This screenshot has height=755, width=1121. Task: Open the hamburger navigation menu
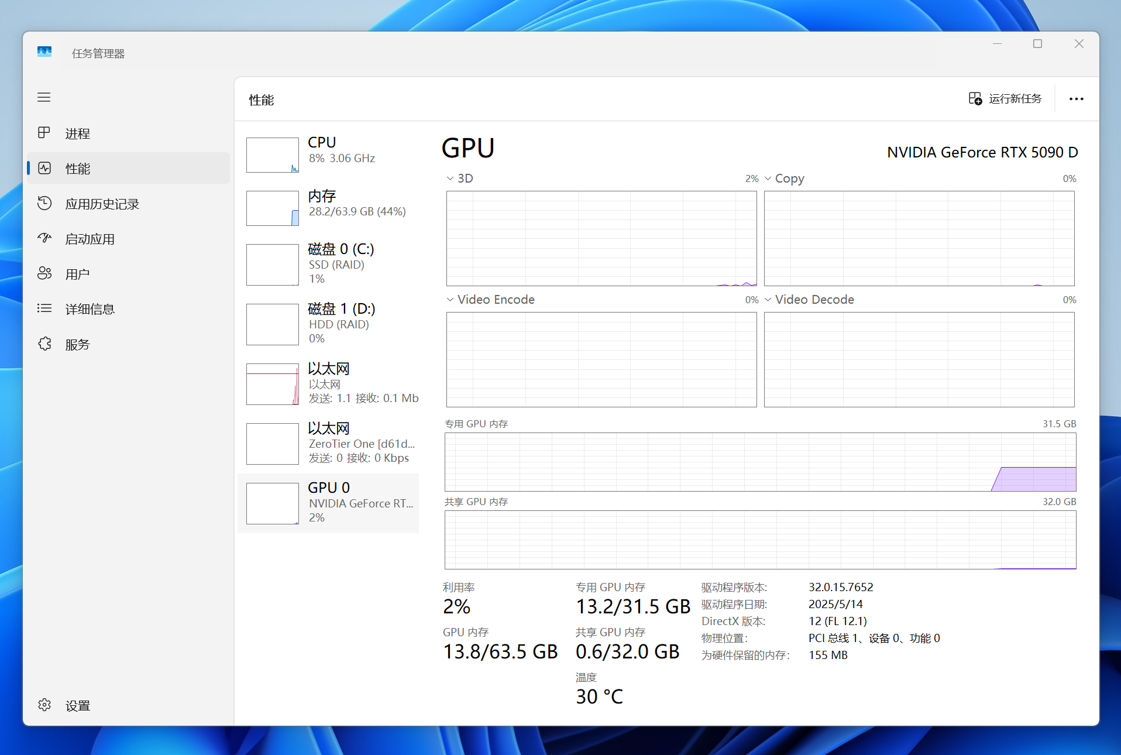44,97
